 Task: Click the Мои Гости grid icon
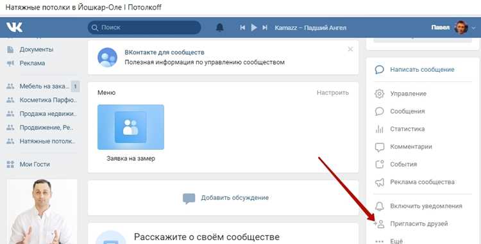click(x=10, y=165)
